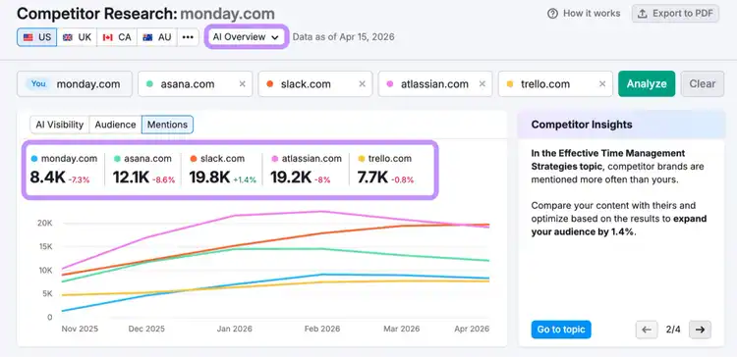Go to previous competitor insight arrow
Image resolution: width=737 pixels, height=357 pixels.
point(647,330)
